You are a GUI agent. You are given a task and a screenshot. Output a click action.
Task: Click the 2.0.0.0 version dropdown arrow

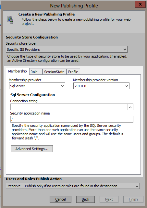tap(127, 86)
